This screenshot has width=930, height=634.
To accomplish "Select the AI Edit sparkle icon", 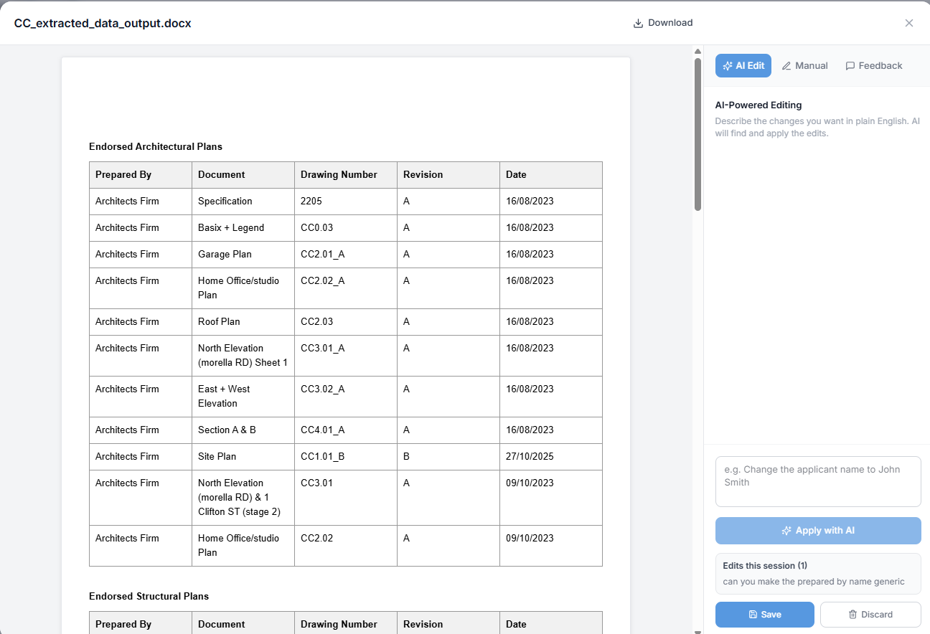I will pos(729,65).
